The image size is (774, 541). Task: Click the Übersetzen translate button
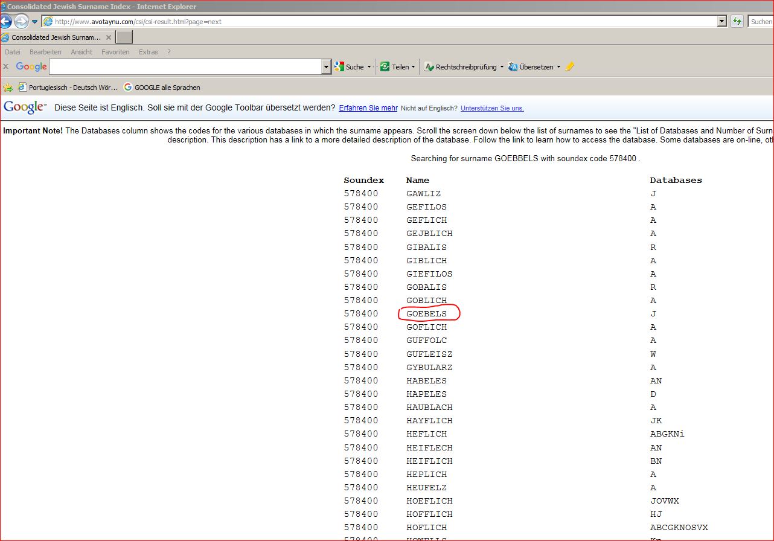531,67
